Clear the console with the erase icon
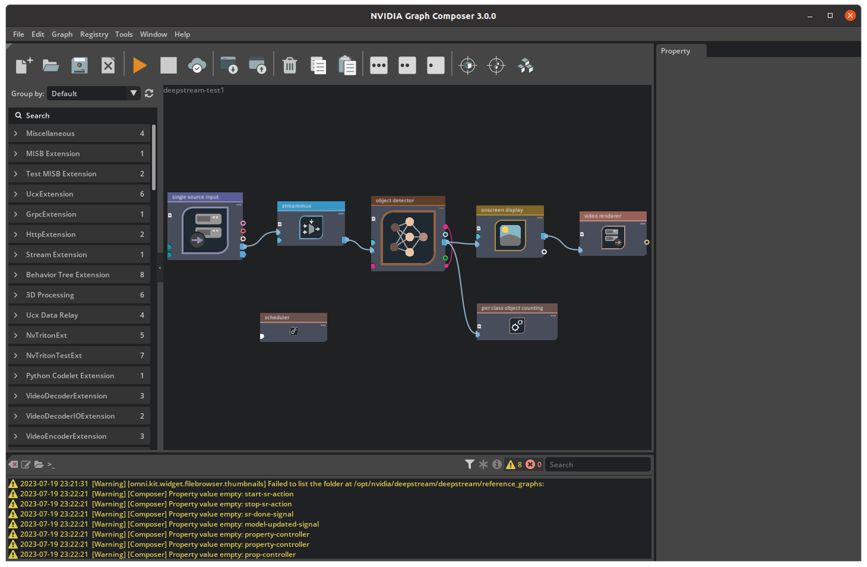This screenshot has height=567, width=867. click(x=13, y=464)
